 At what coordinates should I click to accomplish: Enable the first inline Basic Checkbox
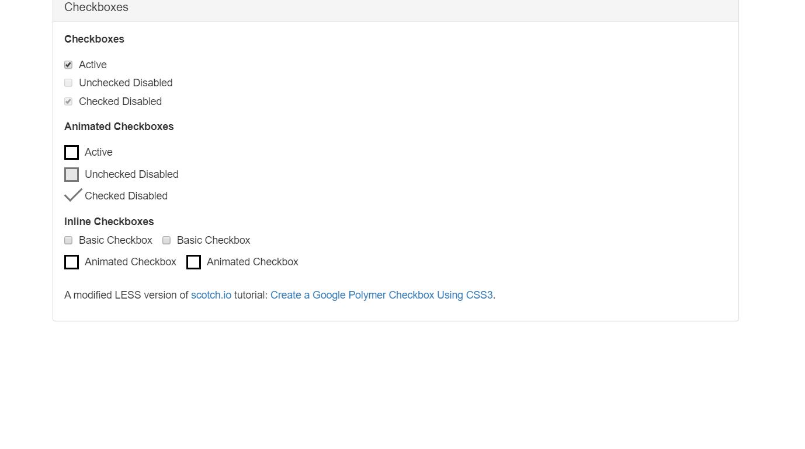coord(68,240)
